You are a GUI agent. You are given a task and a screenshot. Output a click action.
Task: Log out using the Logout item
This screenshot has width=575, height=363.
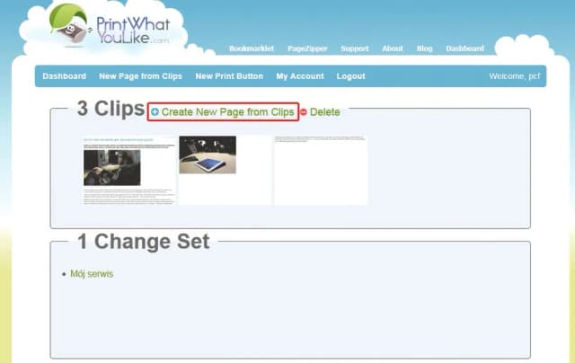[x=351, y=76]
